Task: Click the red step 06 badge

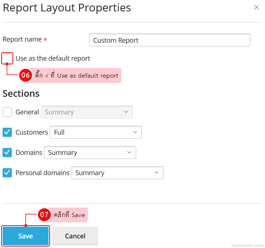Action: 25,75
